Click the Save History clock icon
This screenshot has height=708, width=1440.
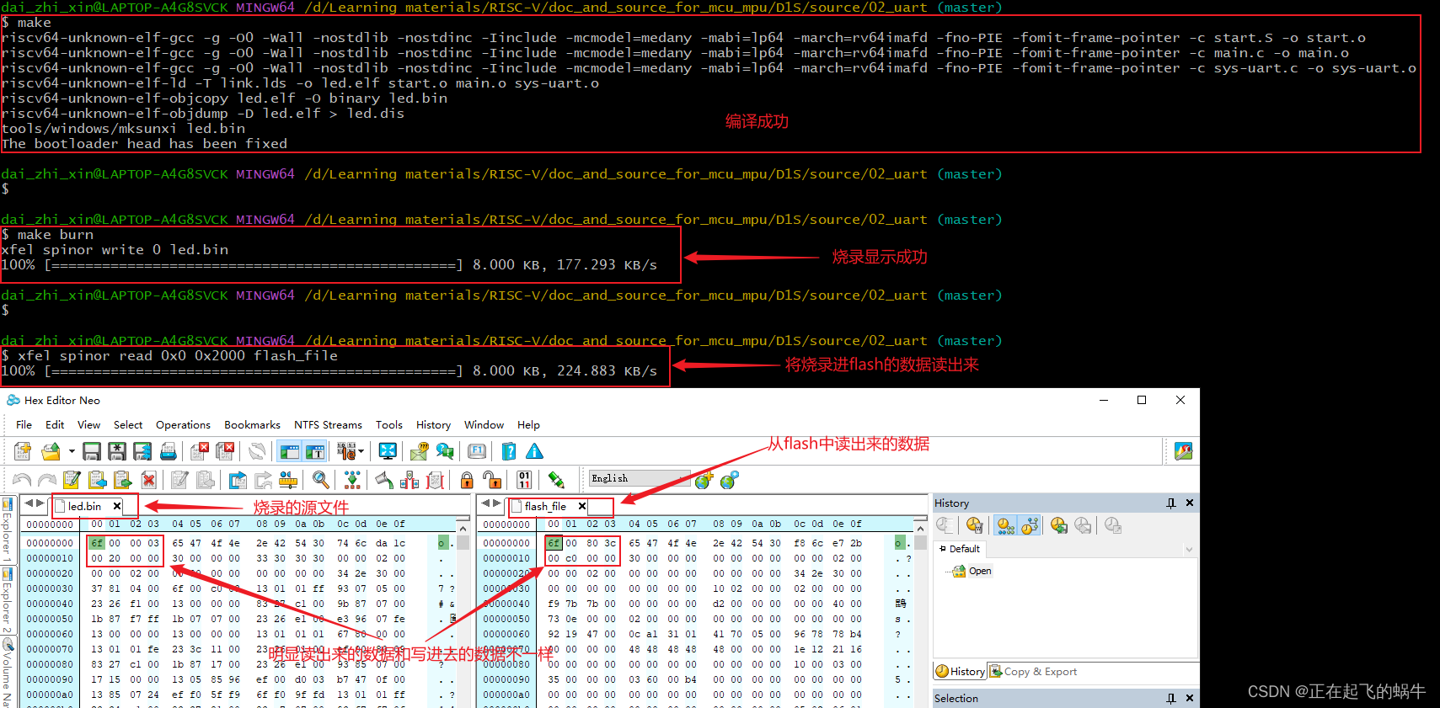coord(1059,525)
